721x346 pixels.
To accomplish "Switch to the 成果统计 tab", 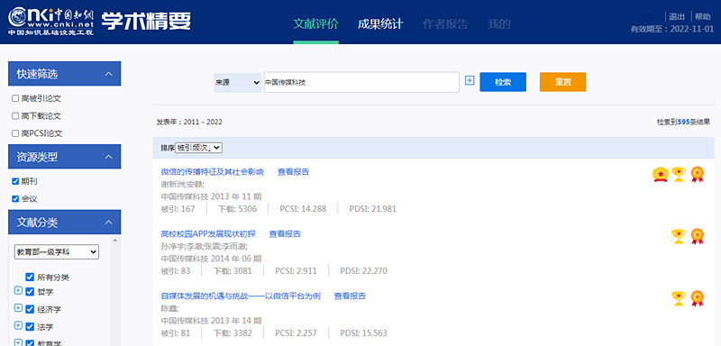I will [x=380, y=24].
